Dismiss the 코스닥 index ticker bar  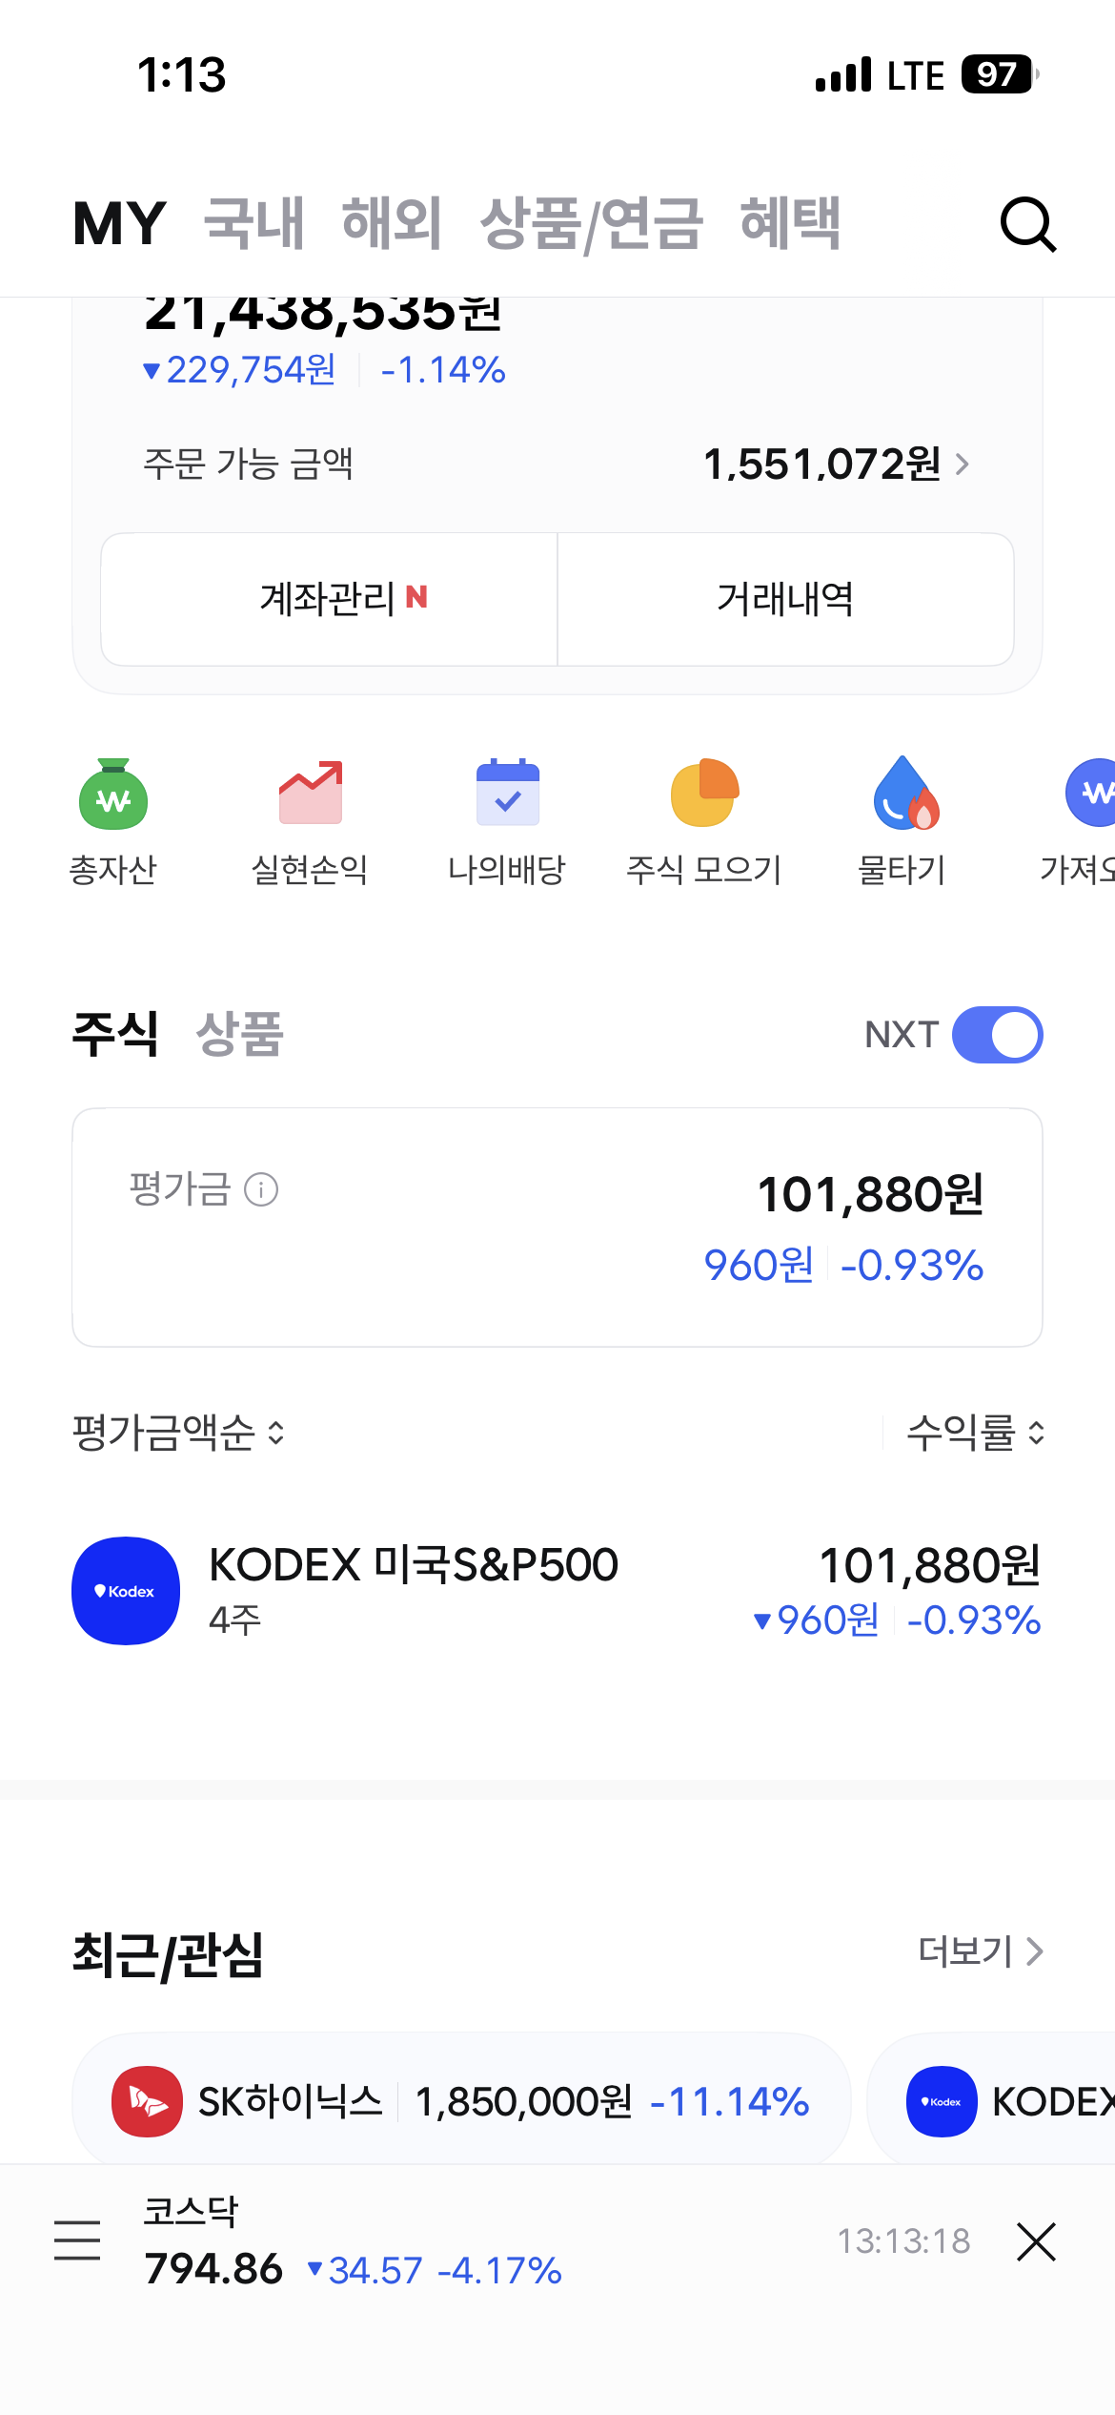tap(1036, 2241)
